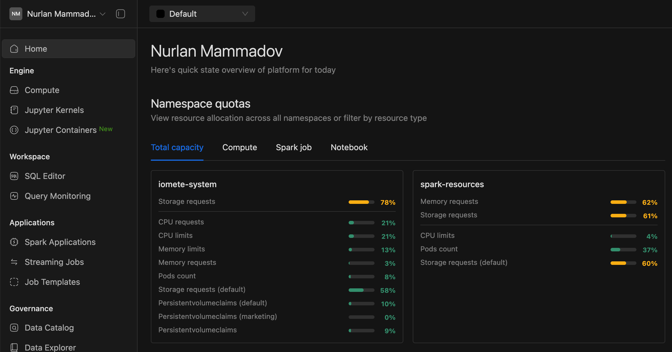Open the Default selector chevron

click(x=245, y=13)
